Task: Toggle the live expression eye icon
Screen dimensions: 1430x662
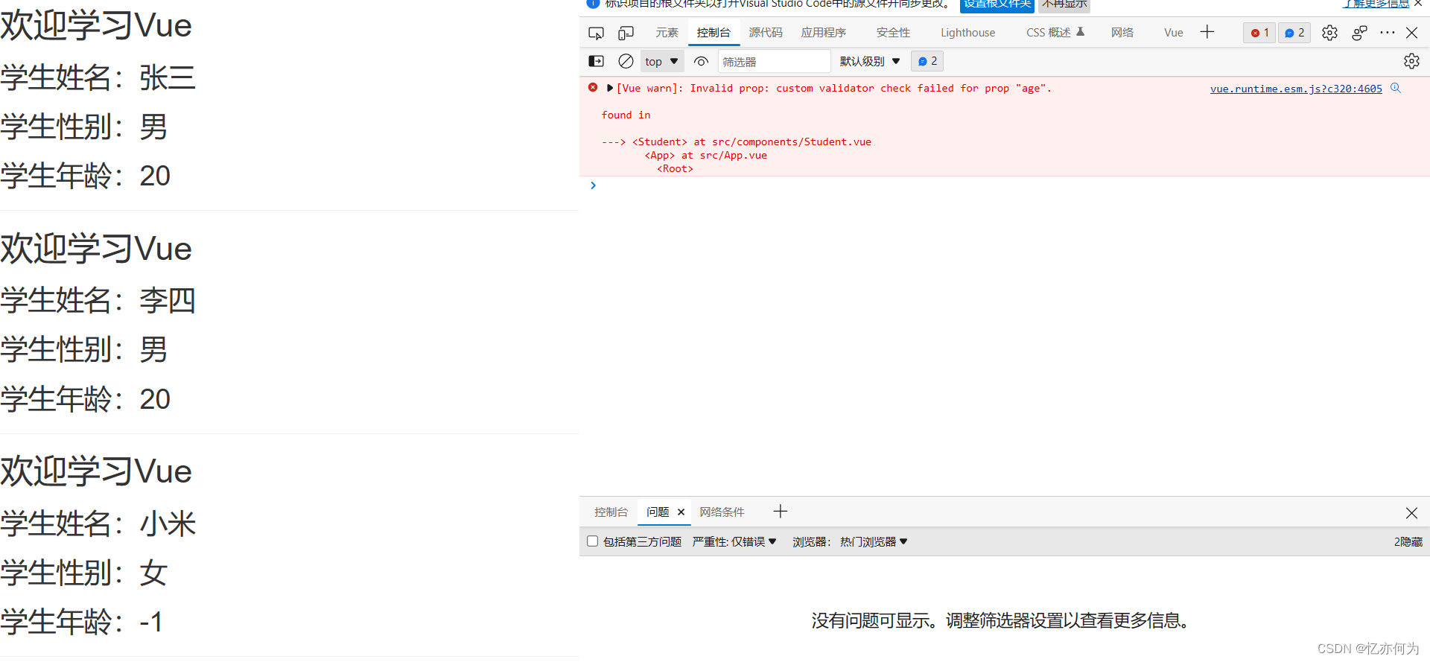Action: tap(701, 61)
